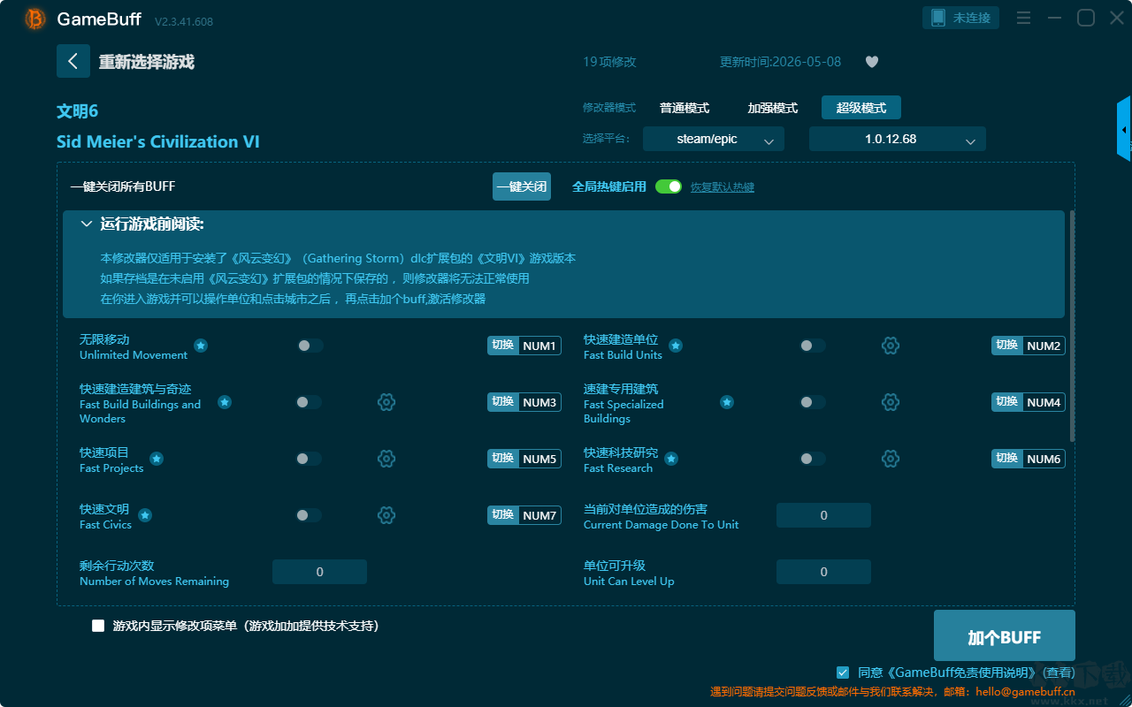Open gear settings for Fast Build Units

[x=891, y=346]
